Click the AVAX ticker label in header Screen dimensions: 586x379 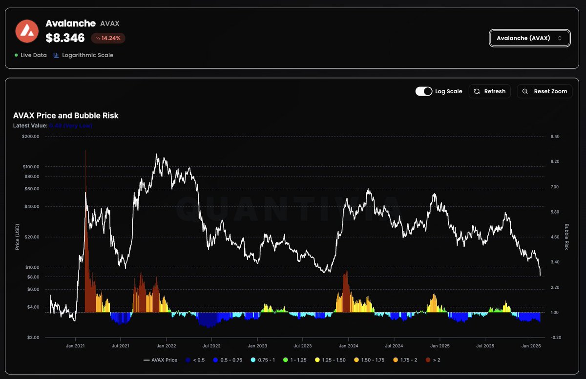click(110, 23)
